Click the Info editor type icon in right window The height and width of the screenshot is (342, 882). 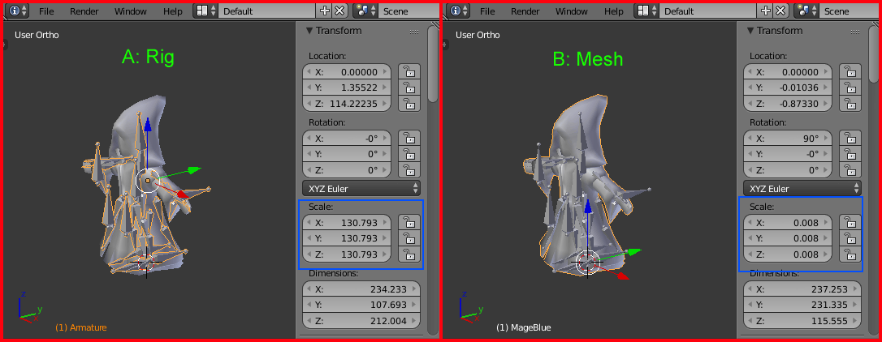(x=458, y=11)
